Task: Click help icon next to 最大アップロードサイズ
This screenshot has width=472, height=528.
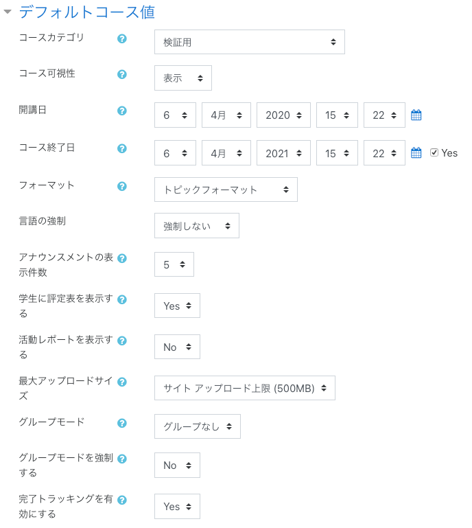Action: (122, 382)
